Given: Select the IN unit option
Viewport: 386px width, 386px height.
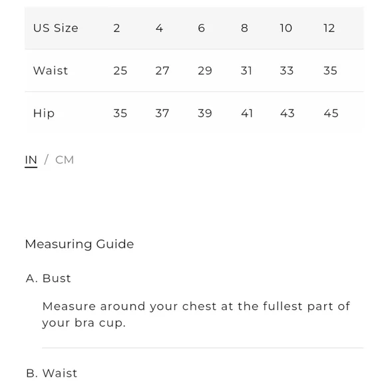Looking at the screenshot, I should click(x=31, y=160).
